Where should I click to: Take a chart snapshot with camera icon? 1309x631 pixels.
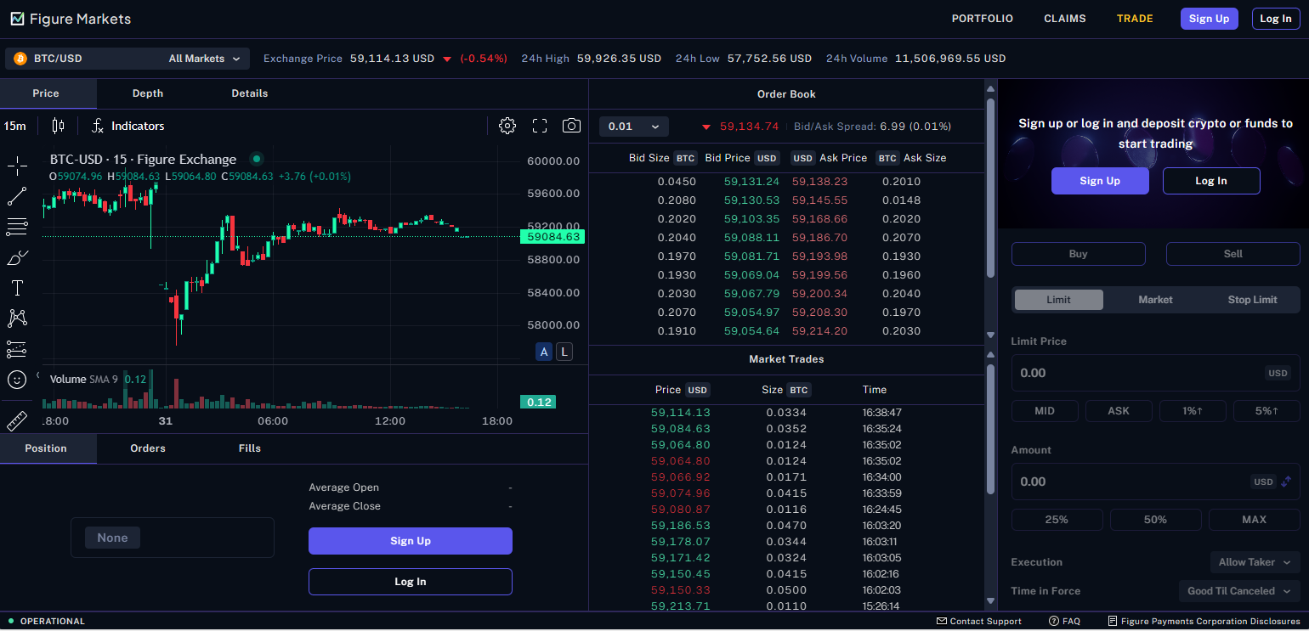(x=571, y=126)
